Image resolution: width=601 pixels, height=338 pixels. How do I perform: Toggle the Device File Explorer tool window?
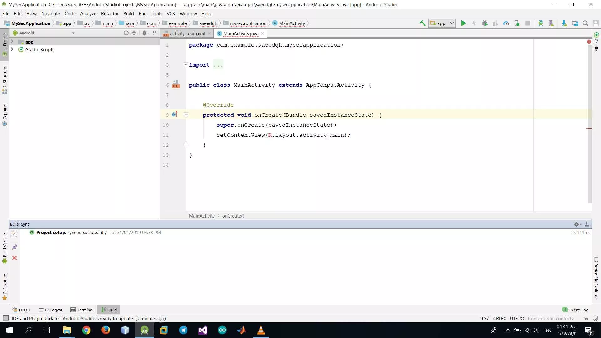tap(596, 278)
